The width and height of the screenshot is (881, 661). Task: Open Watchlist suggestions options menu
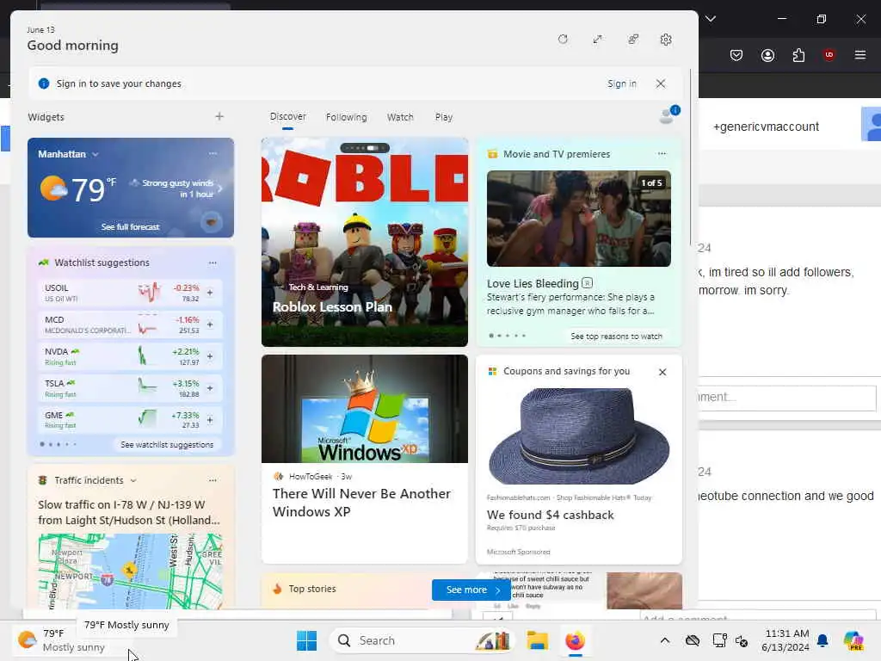(213, 263)
